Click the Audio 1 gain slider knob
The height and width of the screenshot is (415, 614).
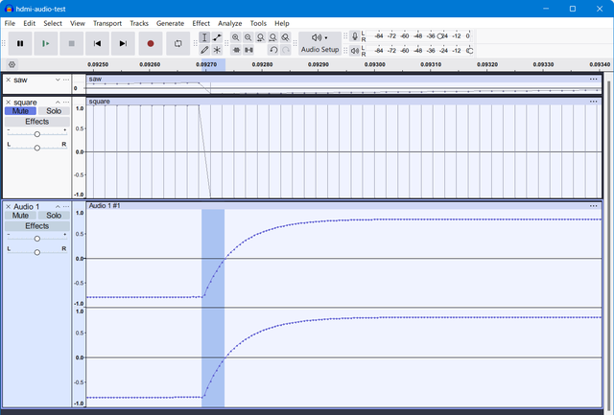[x=36, y=239]
